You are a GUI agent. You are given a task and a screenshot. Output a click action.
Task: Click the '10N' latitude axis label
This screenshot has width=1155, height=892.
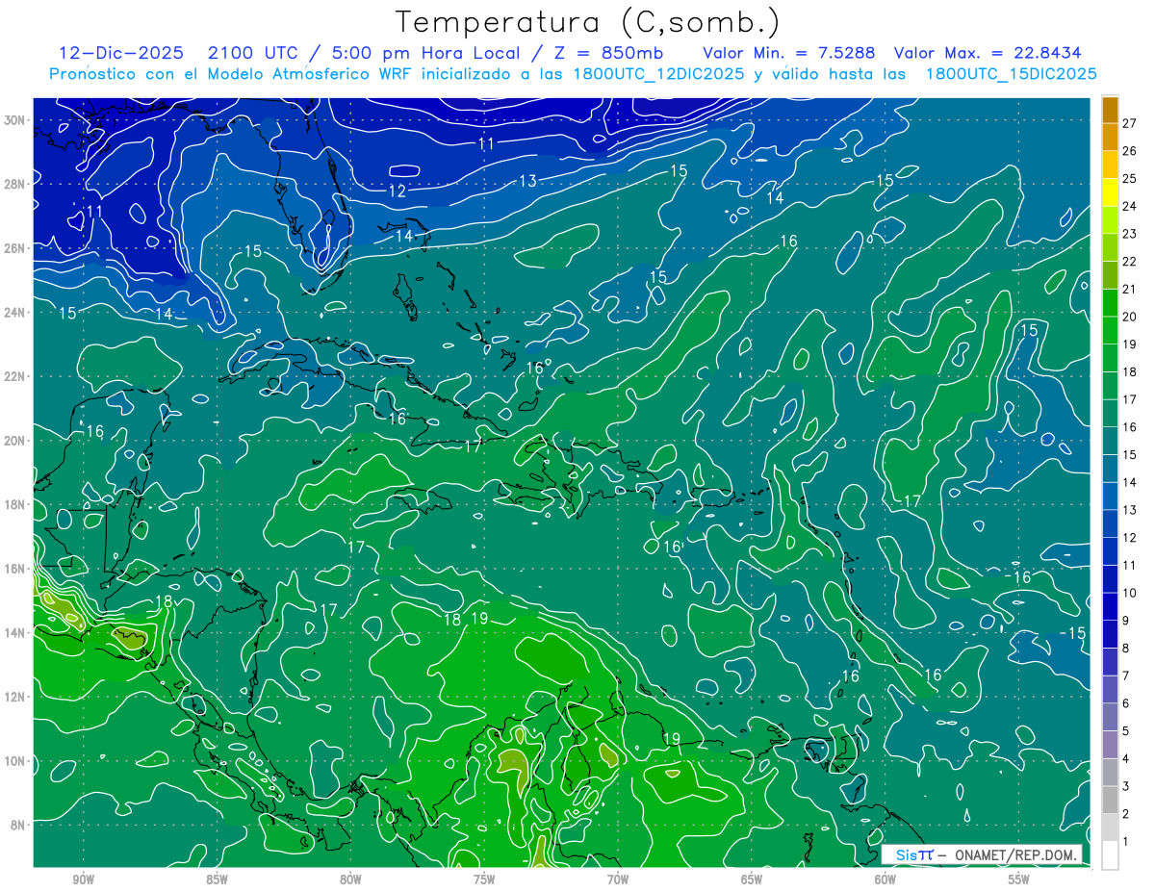[x=16, y=761]
